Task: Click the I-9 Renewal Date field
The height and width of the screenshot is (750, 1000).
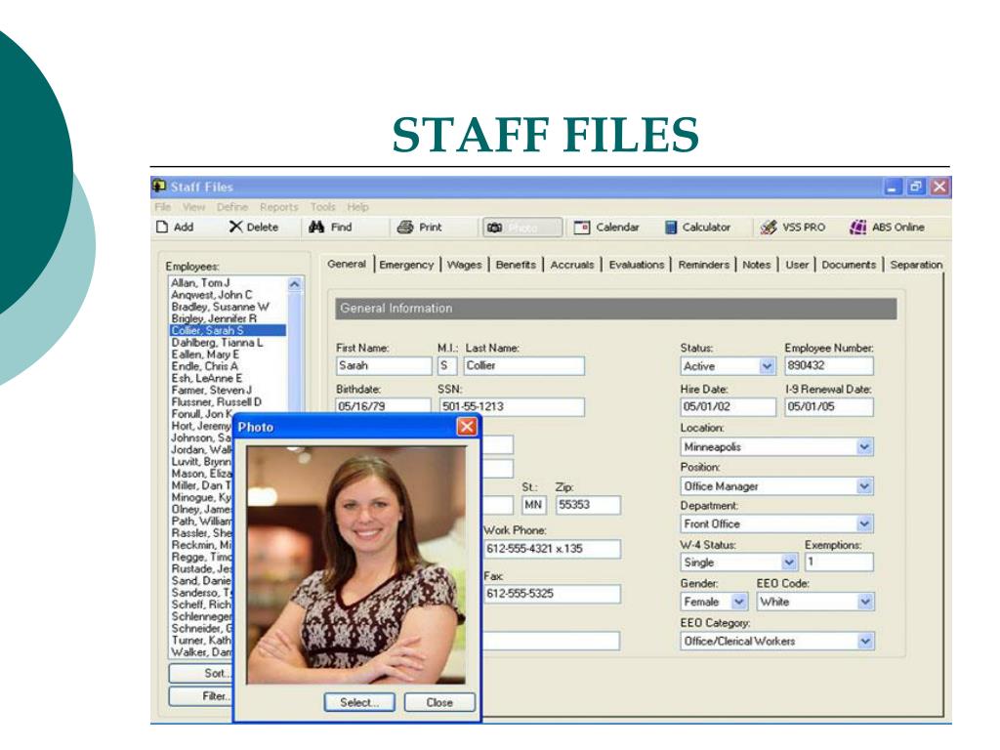Action: (x=828, y=406)
